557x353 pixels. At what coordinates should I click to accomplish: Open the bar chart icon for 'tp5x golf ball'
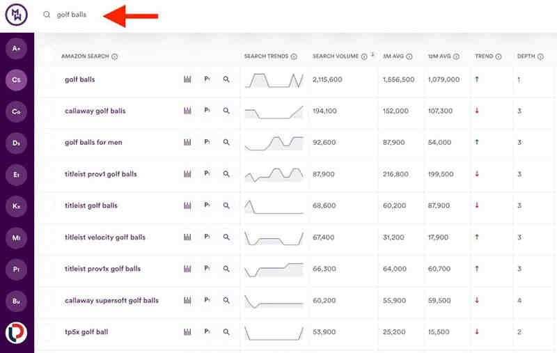(x=187, y=332)
